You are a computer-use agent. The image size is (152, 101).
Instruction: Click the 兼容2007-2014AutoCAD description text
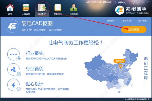coord(47,59)
